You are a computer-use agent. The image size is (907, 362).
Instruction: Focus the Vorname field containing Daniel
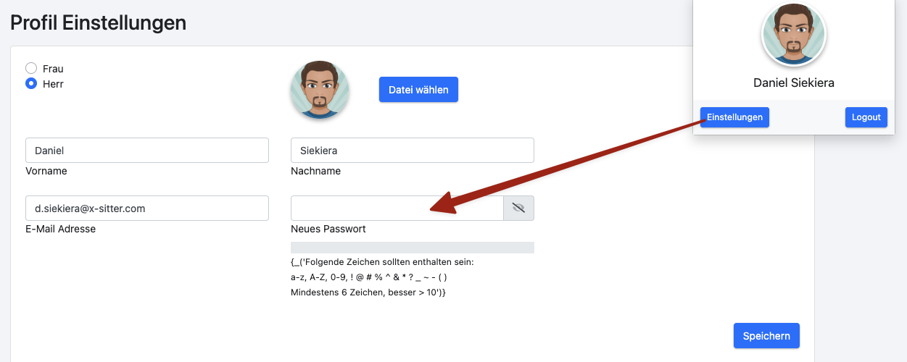147,151
